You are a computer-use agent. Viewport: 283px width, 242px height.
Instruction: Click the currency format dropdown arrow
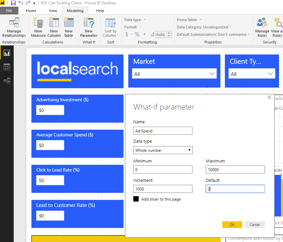pos(131,34)
